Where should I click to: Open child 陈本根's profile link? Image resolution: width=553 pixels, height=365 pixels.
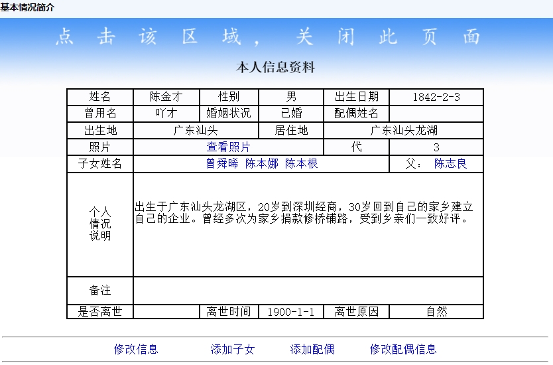[302, 163]
